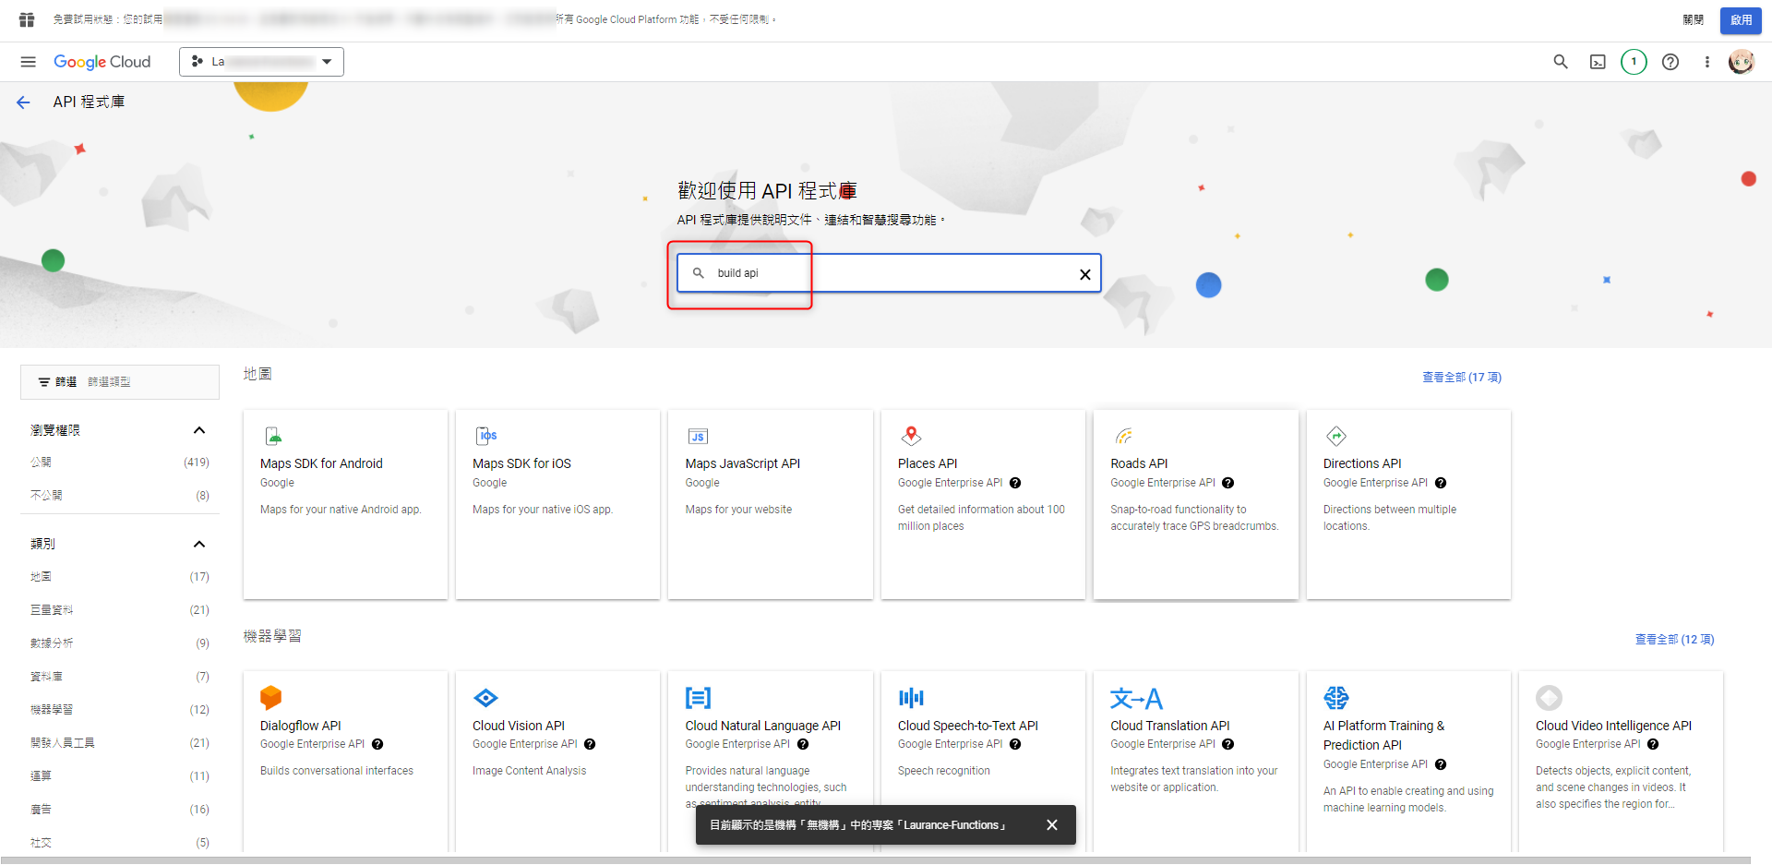Screen dimensions: 1772x865
Task: Click the Google Cloud logo
Action: coord(102,62)
